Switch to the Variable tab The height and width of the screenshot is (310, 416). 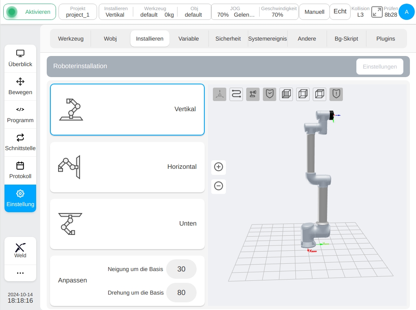tap(188, 39)
